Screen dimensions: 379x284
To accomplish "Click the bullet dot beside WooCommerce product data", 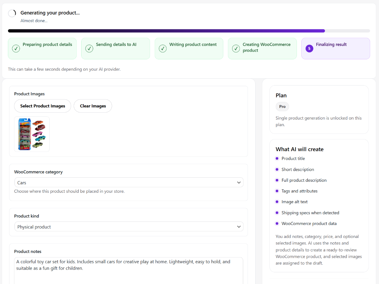I will click(x=277, y=223).
